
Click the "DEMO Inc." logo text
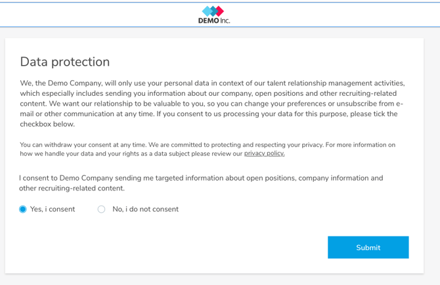[214, 20]
